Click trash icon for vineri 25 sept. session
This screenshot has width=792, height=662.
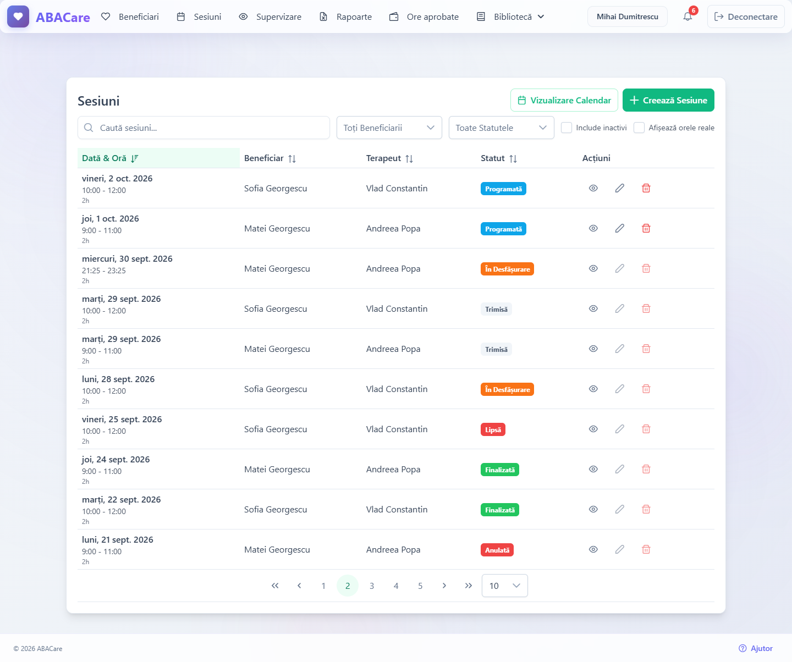click(646, 429)
